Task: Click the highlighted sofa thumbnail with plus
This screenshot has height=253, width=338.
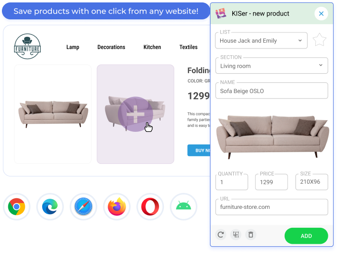Action: tap(135, 114)
